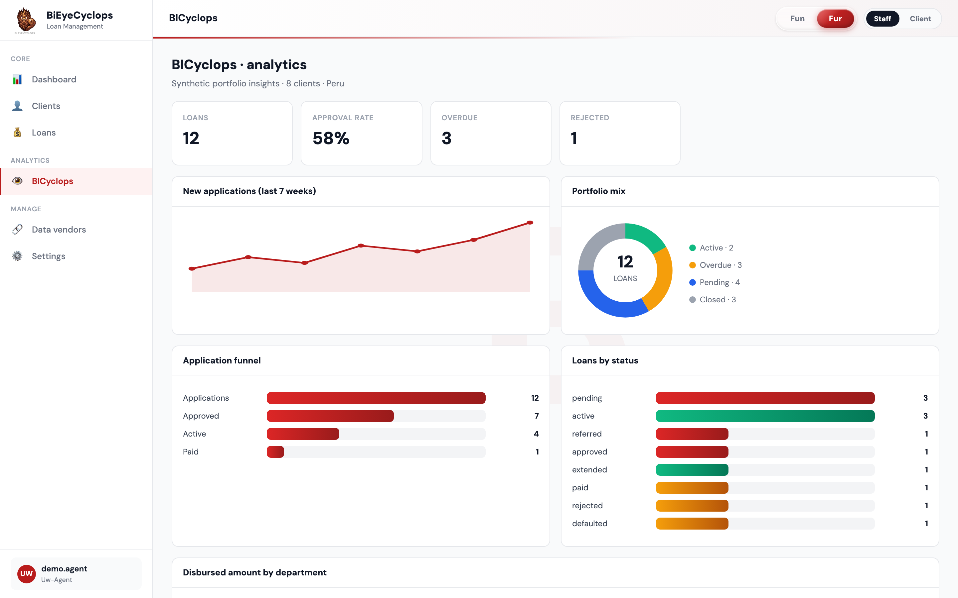Viewport: 958px width, 598px height.
Task: Click the Rejected 1 stat card
Action: pyautogui.click(x=620, y=133)
